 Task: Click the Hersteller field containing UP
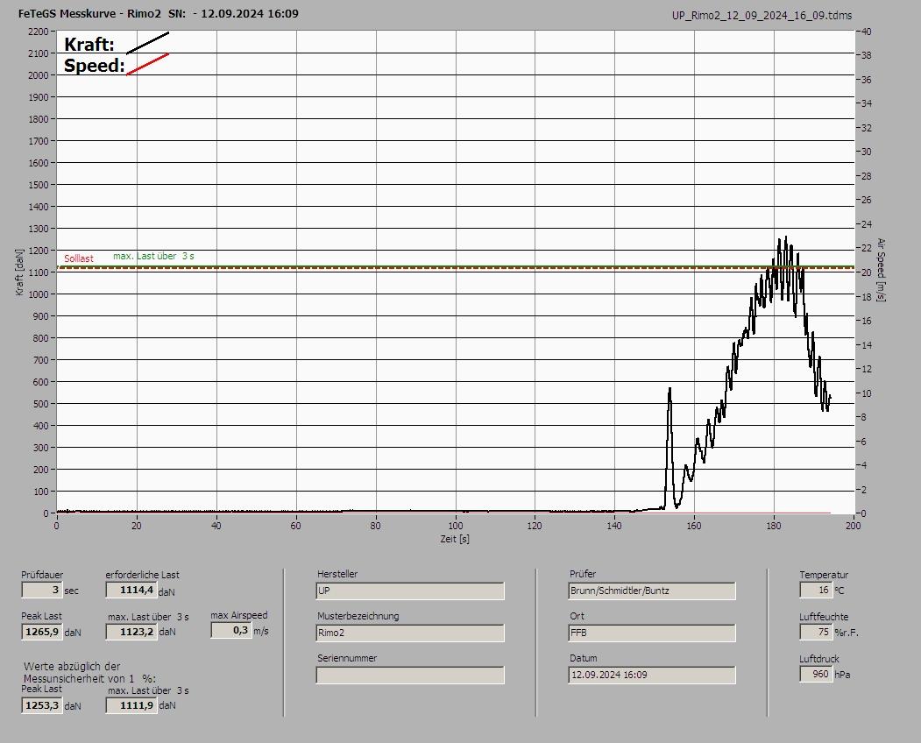[410, 591]
